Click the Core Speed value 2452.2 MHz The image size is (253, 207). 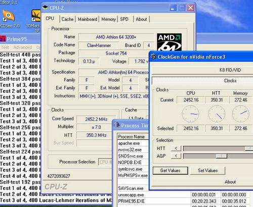(x=96, y=119)
